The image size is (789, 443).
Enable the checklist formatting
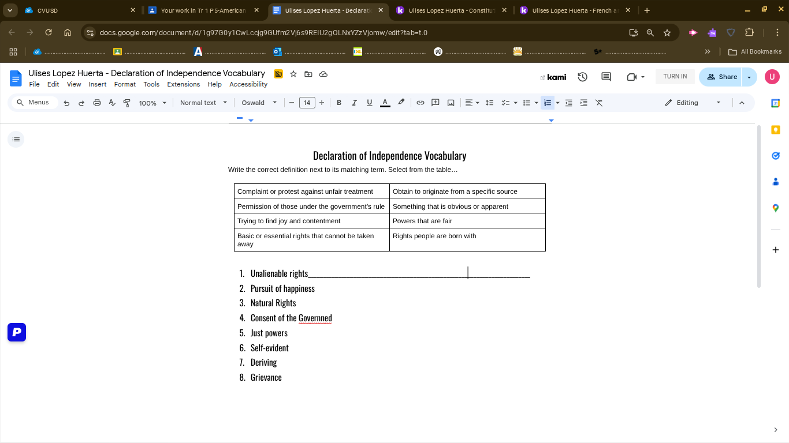(505, 102)
